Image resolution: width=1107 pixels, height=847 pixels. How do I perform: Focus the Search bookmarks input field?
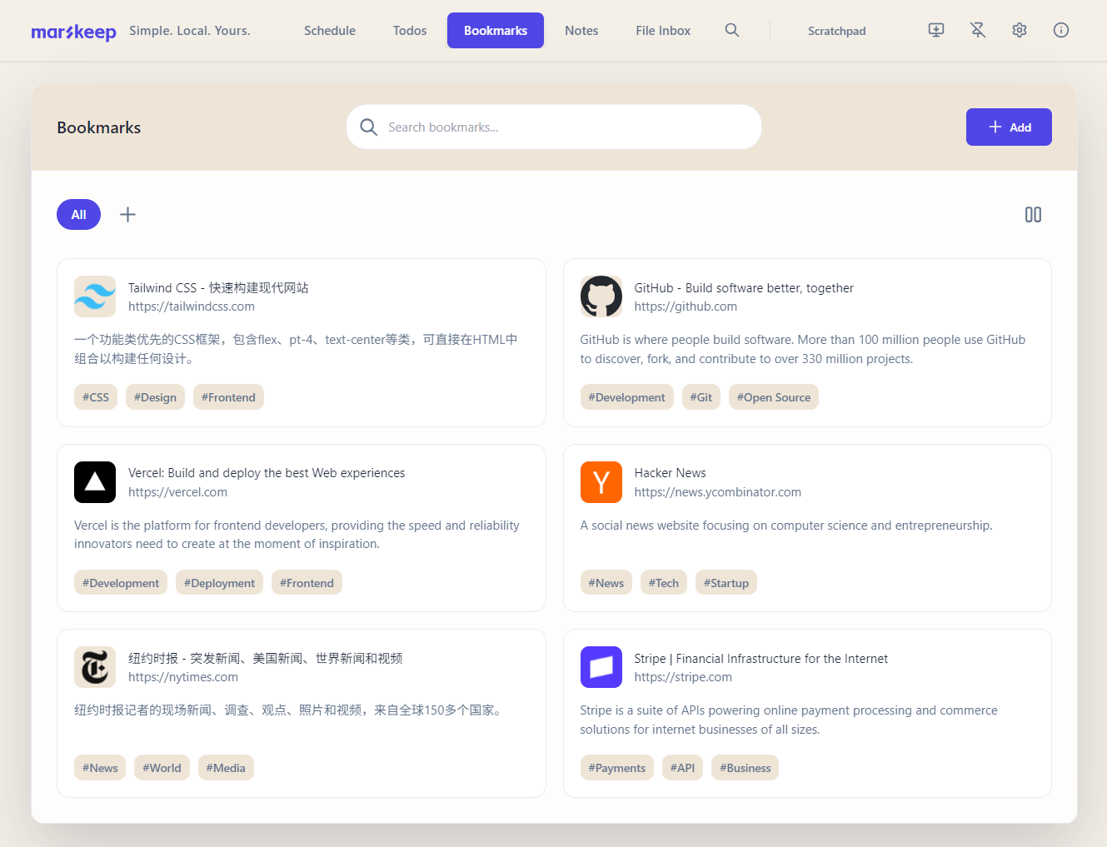[x=554, y=127]
